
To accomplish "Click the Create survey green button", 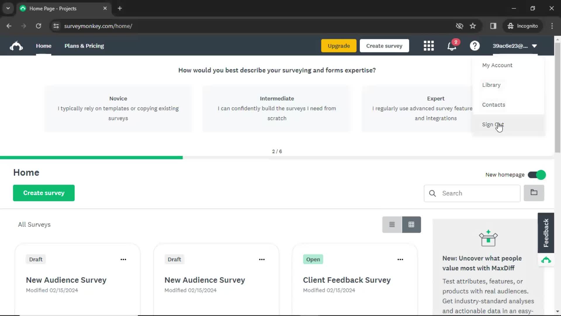I will tap(44, 193).
